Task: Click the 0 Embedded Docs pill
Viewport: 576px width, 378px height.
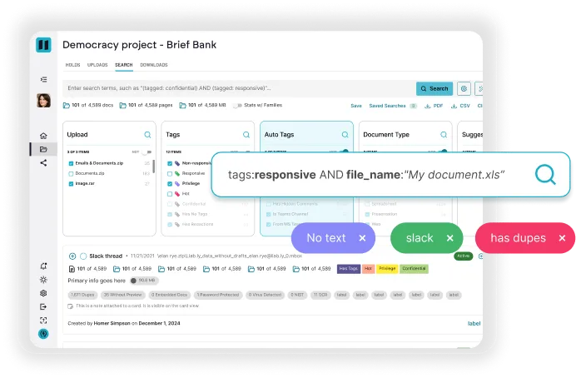Action: pyautogui.click(x=169, y=295)
